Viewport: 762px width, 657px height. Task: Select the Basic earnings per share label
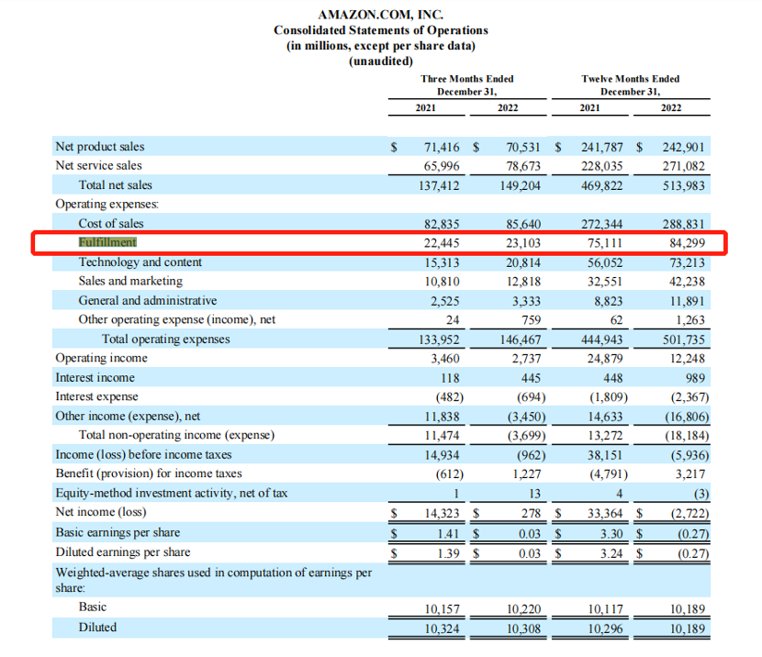[118, 533]
